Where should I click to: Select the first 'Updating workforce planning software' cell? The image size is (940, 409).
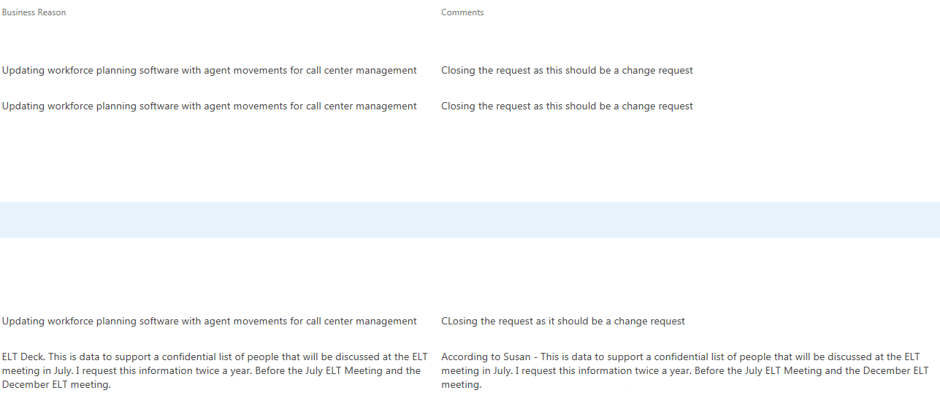pos(210,71)
